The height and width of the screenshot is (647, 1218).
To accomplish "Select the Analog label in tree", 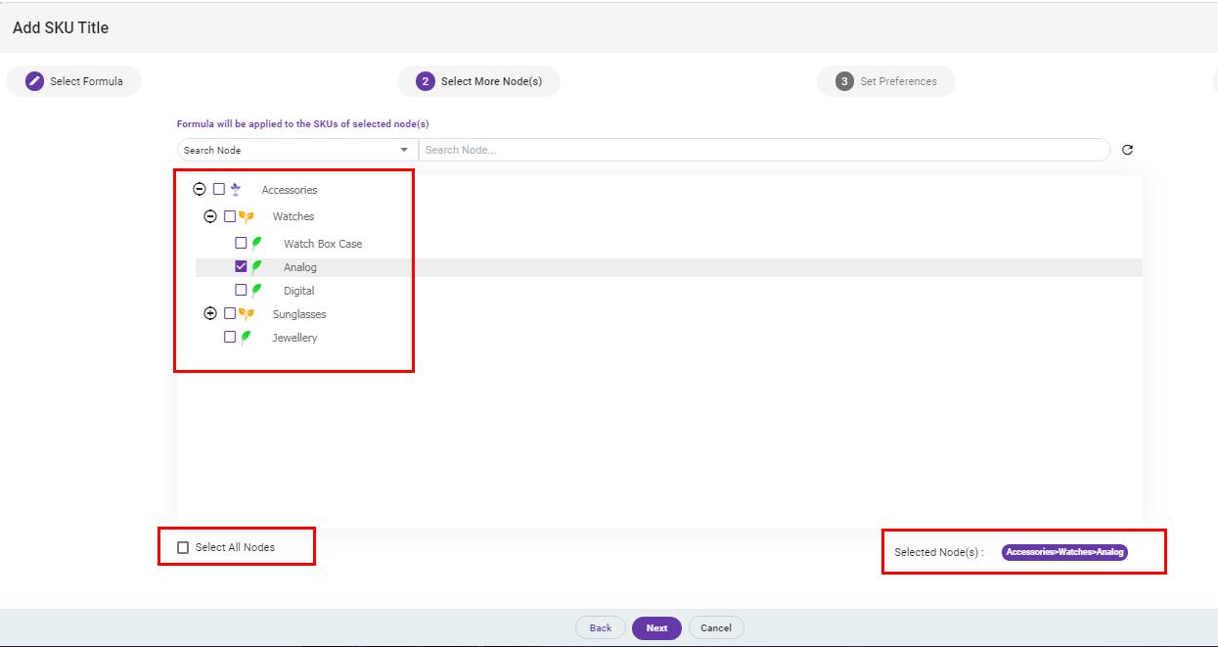I will [300, 267].
